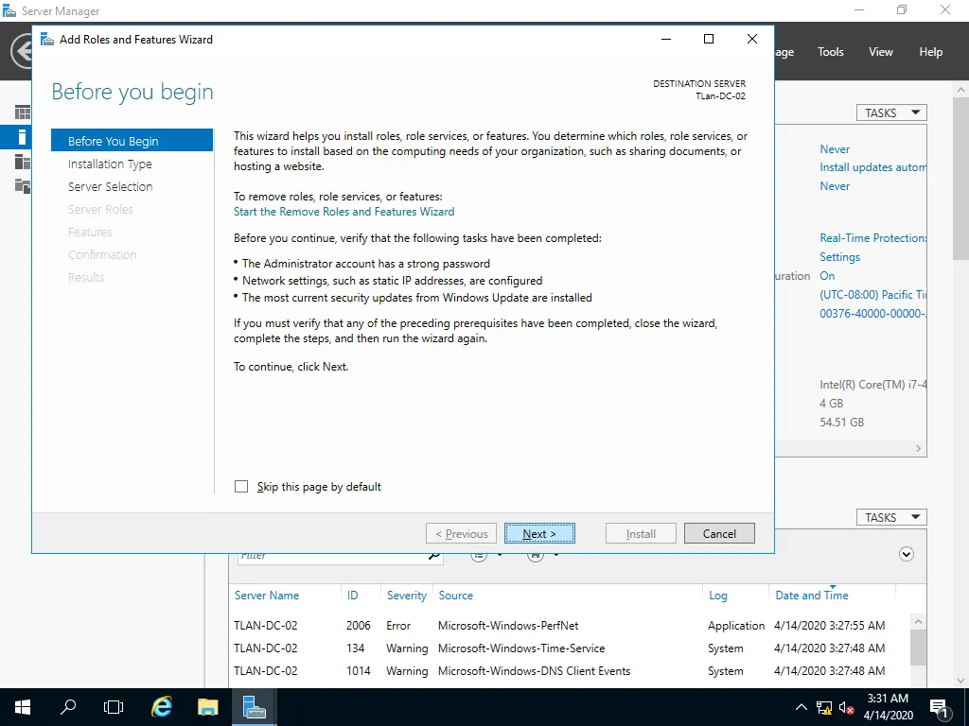Click the first Never link in properties
The height and width of the screenshot is (726, 969).
pos(835,148)
